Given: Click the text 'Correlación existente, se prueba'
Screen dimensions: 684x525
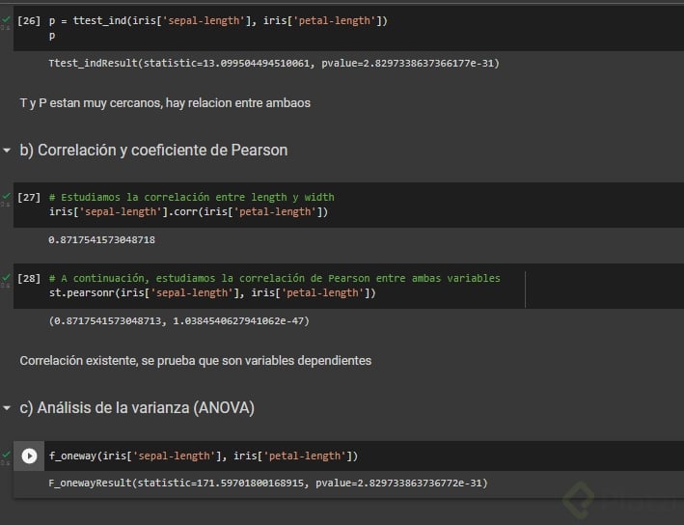Looking at the screenshot, I should [x=108, y=361].
